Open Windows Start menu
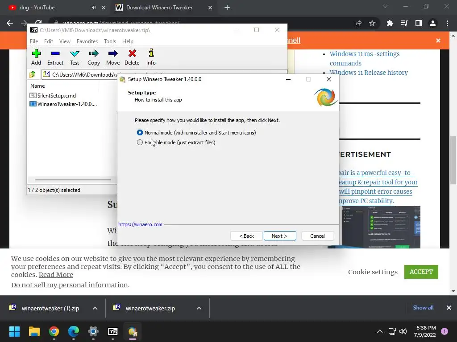457x342 pixels. (x=14, y=331)
